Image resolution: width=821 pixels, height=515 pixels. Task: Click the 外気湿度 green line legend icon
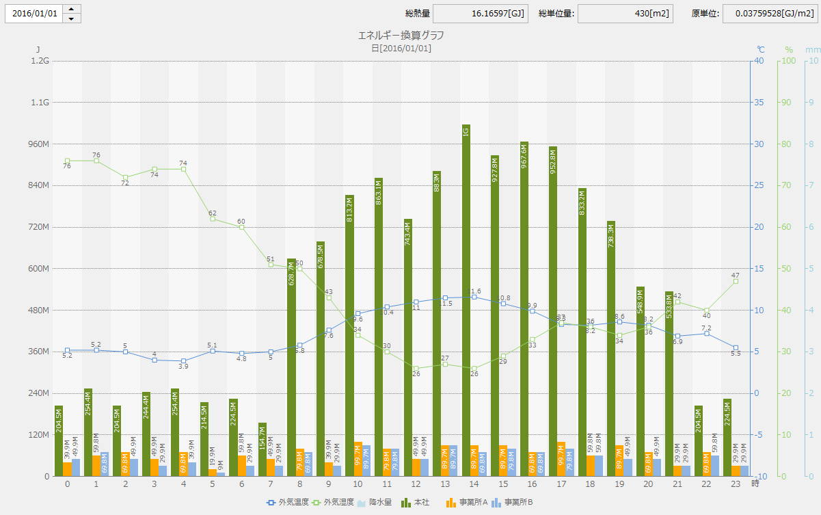click(317, 503)
